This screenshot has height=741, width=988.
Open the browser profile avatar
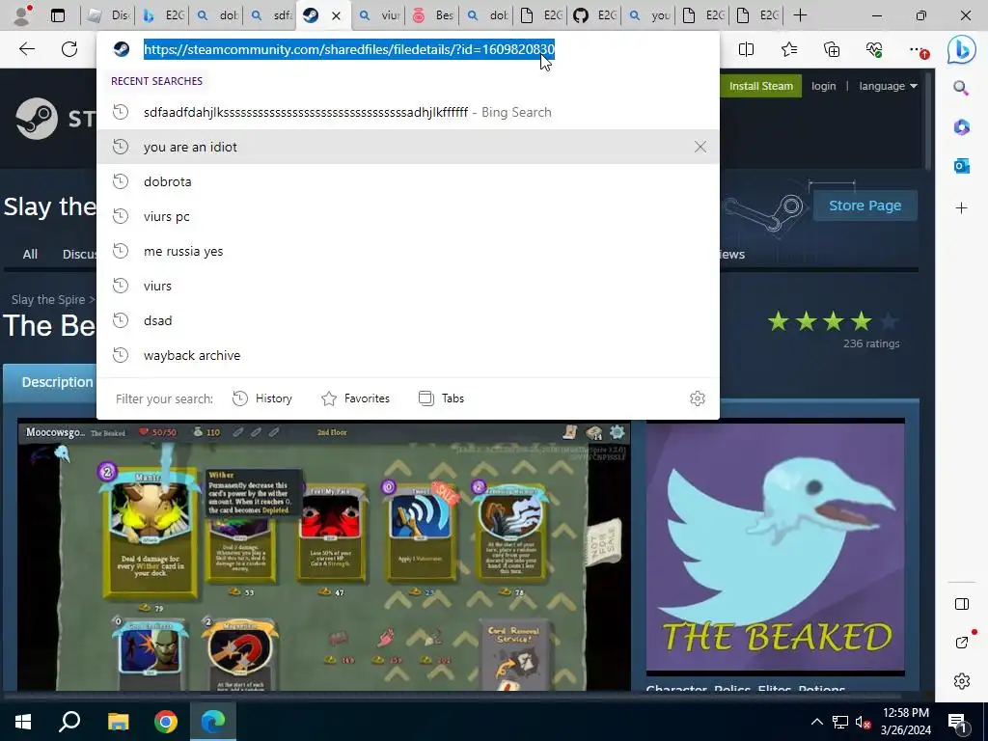(x=21, y=15)
